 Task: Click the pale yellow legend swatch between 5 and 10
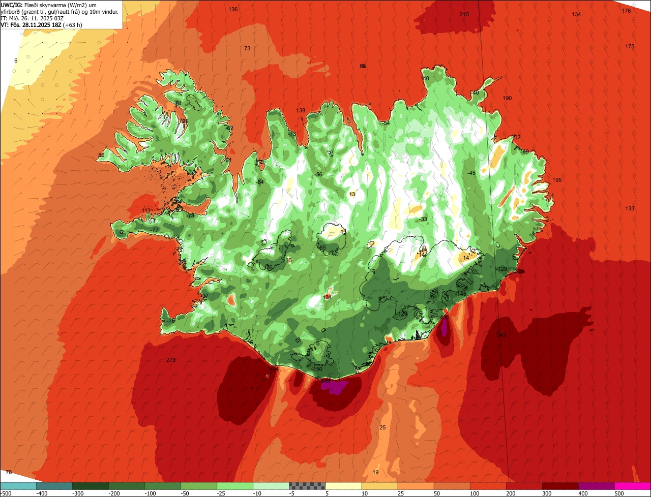(343, 486)
